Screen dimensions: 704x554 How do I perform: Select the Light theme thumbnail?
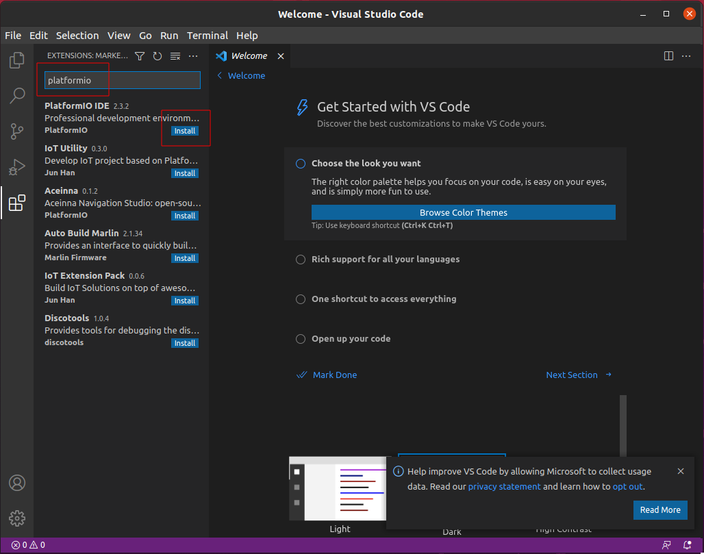coord(338,488)
